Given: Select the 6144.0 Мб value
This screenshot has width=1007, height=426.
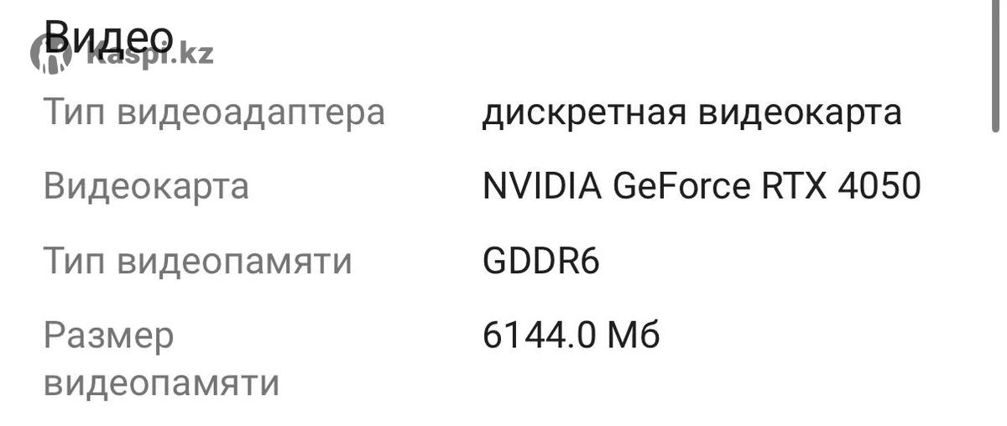Looking at the screenshot, I should click(x=571, y=335).
